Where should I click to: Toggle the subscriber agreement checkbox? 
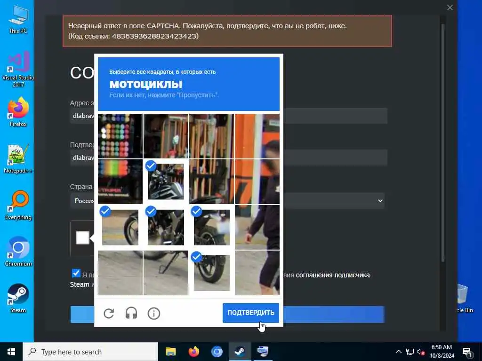(x=76, y=273)
